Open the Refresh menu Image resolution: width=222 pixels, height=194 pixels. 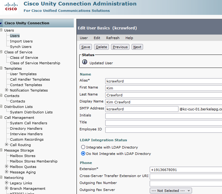point(113,38)
